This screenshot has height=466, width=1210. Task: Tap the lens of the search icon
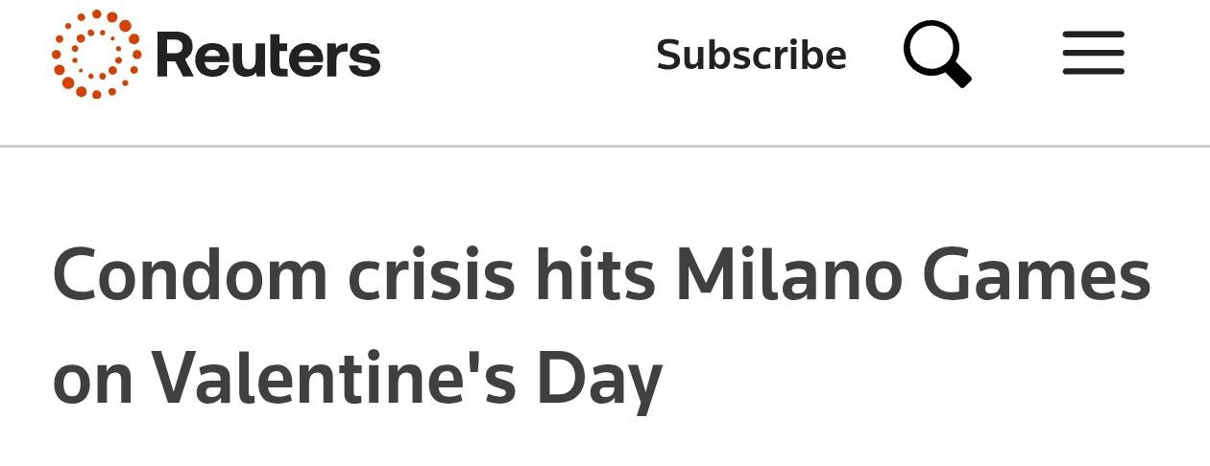coord(930,47)
